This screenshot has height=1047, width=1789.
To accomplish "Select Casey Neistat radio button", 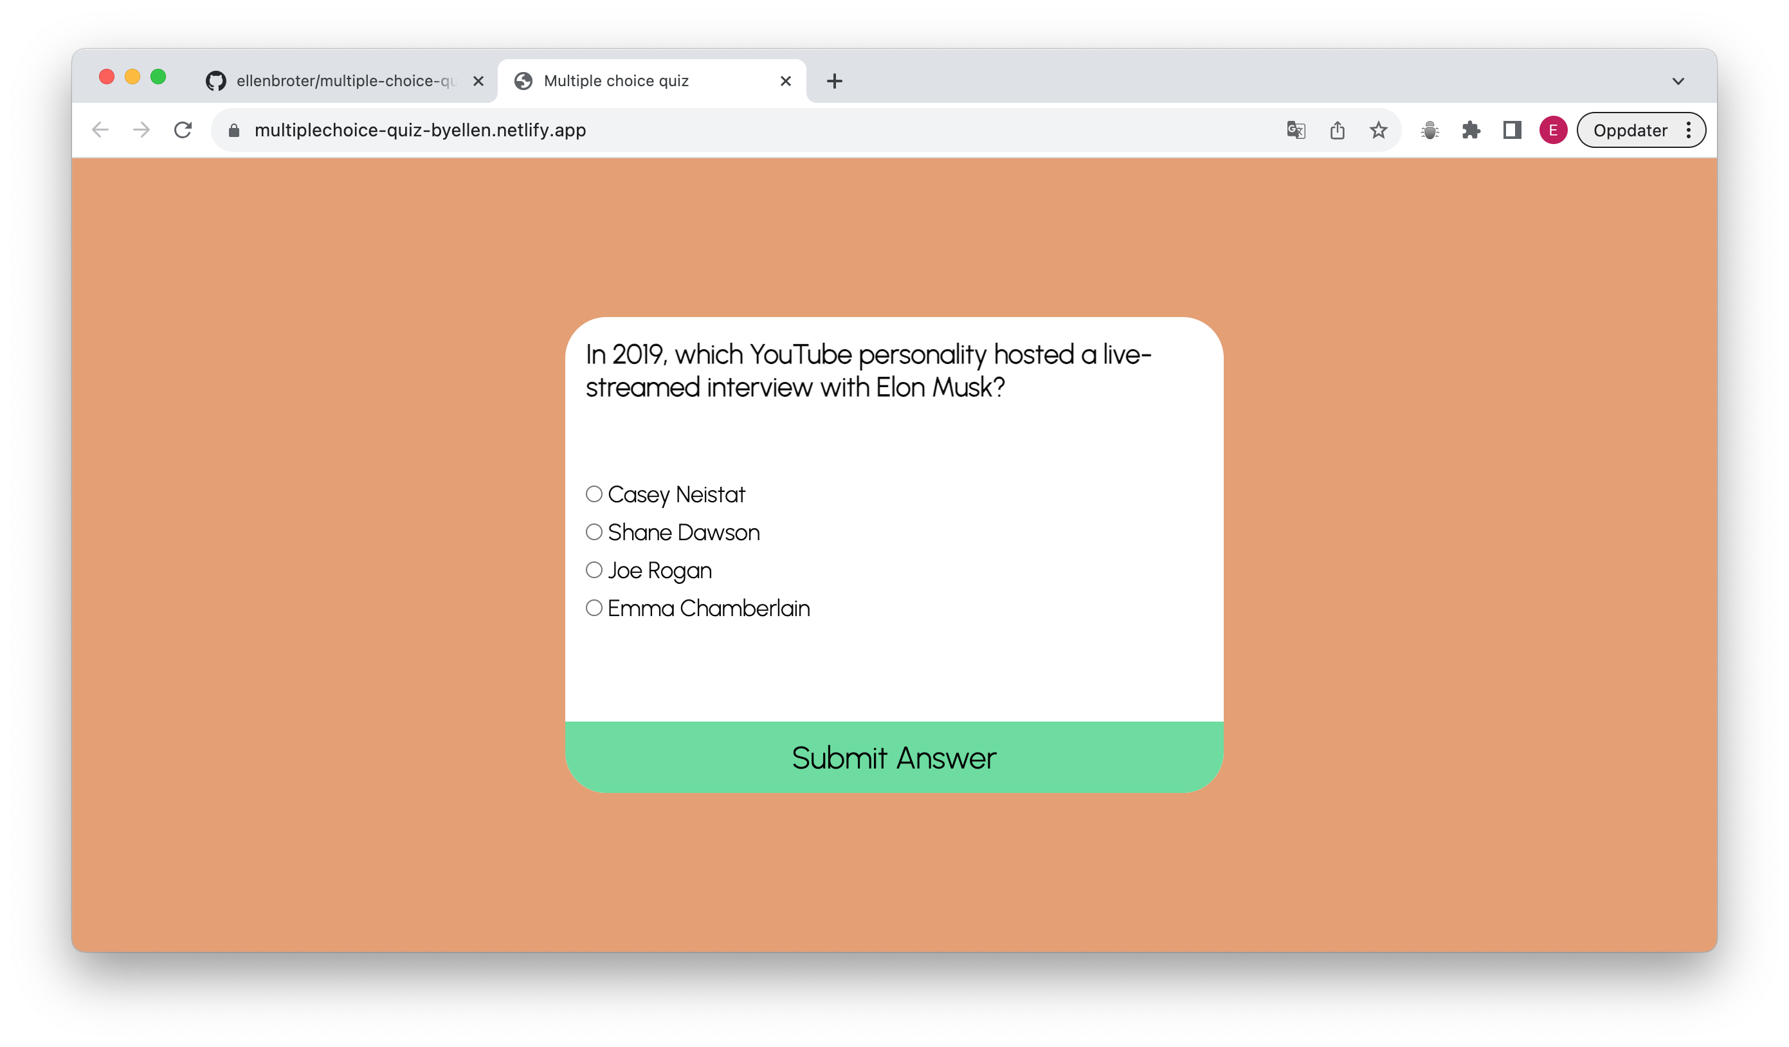I will pos(594,493).
